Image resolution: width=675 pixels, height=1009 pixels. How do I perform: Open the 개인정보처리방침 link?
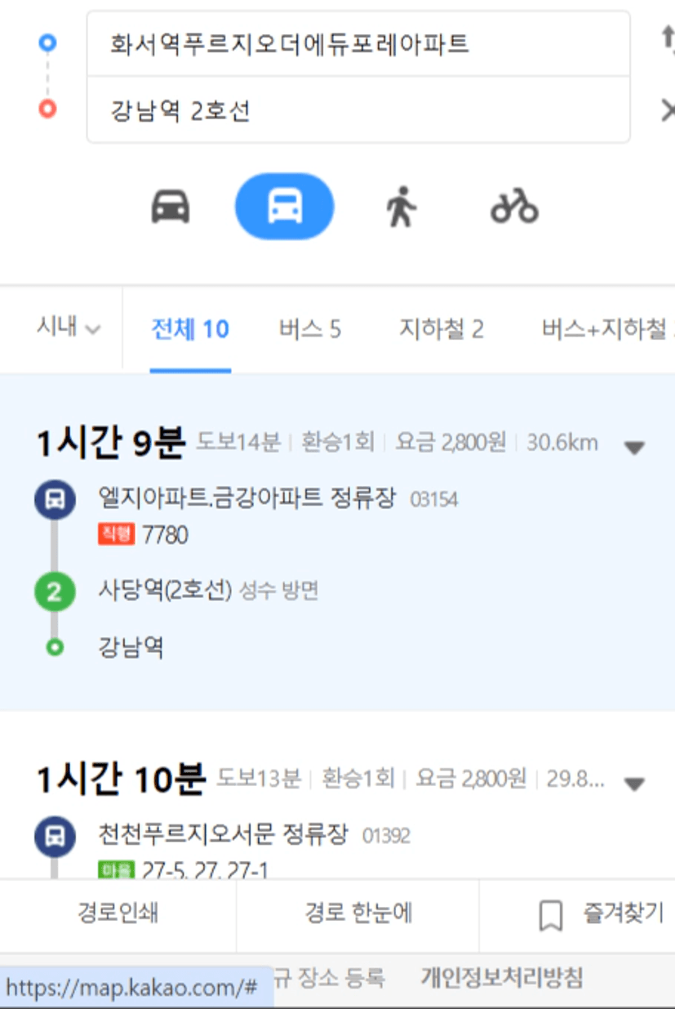(x=502, y=978)
